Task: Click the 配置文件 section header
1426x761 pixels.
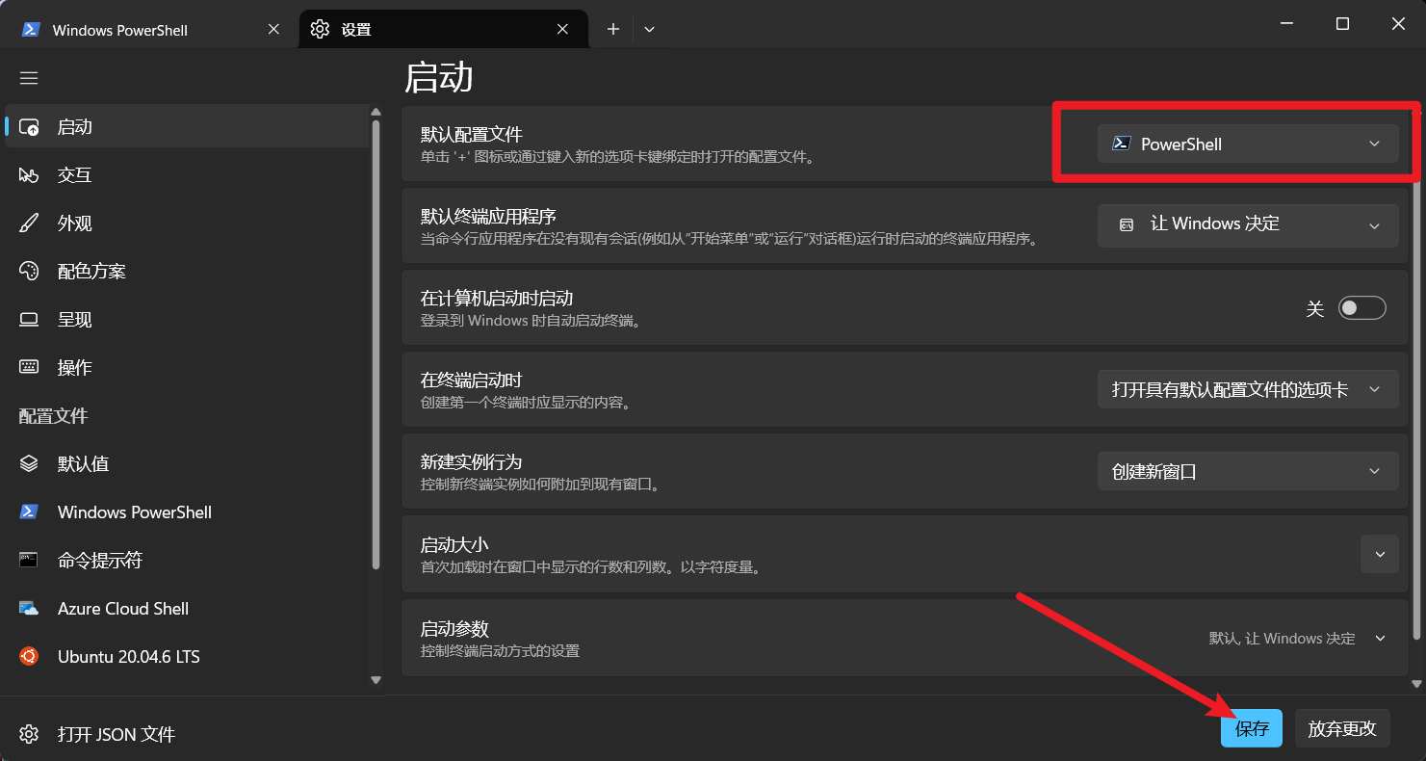Action: [x=54, y=416]
